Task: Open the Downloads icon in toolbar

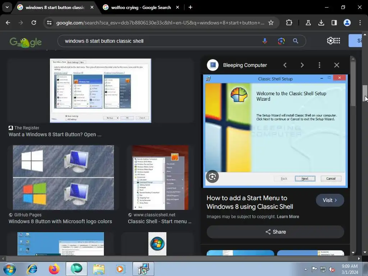Action: (321, 23)
